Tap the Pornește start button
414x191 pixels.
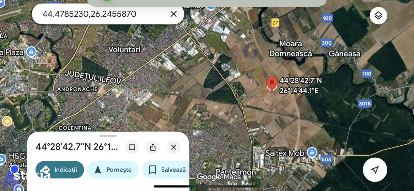pyautogui.click(x=113, y=170)
